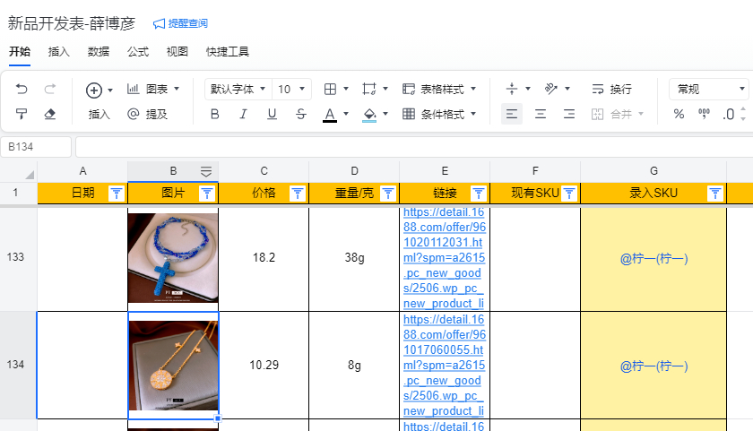This screenshot has width=753, height=431.
Task: Apply underline to text
Action: tap(272, 114)
